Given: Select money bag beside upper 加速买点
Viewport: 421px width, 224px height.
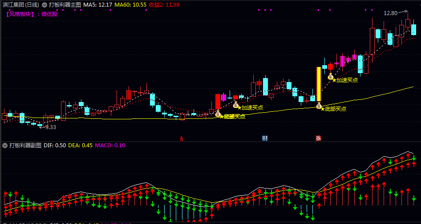Looking at the screenshot, I should tap(331, 77).
